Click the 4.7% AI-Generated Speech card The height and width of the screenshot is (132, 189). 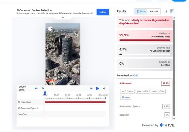click(x=145, y=50)
